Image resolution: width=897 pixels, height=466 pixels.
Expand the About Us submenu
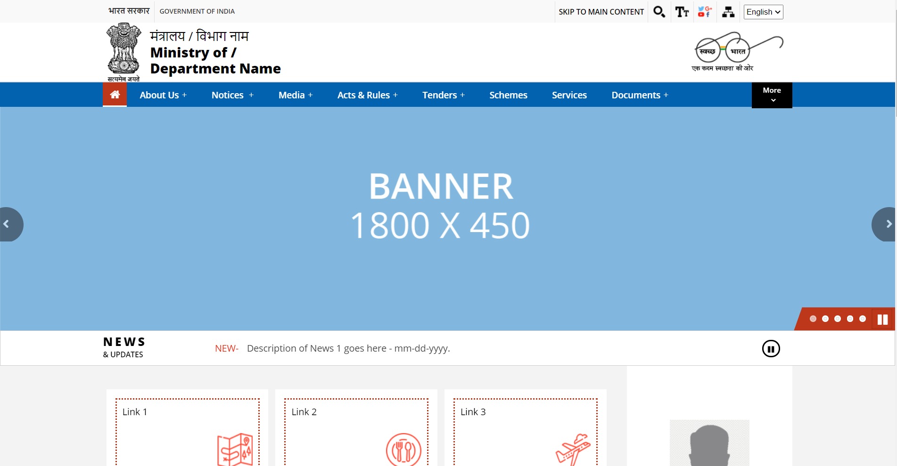163,95
